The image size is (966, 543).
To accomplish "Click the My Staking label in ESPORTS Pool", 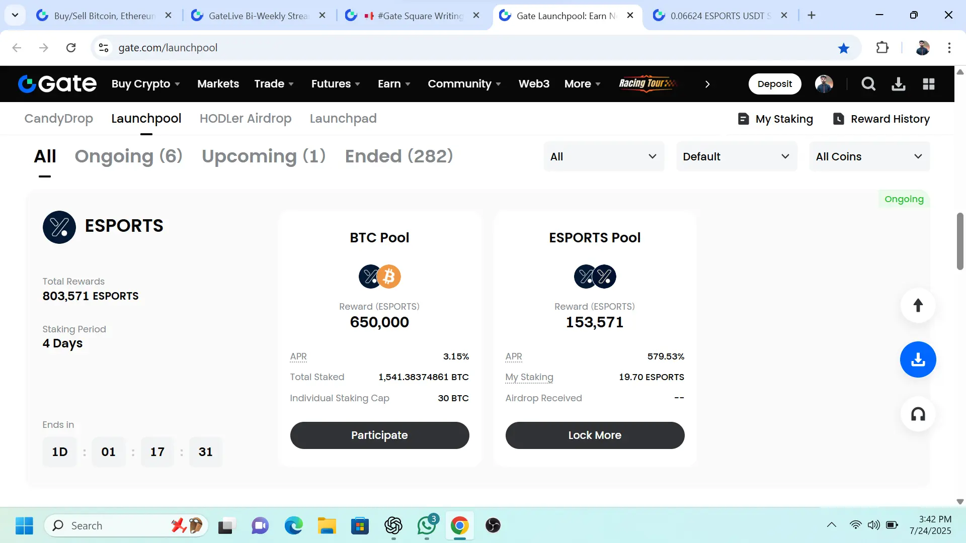I will [529, 377].
